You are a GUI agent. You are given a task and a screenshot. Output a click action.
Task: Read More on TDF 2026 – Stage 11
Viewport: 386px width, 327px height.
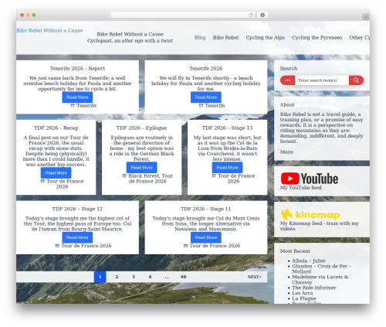pyautogui.click(x=206, y=237)
